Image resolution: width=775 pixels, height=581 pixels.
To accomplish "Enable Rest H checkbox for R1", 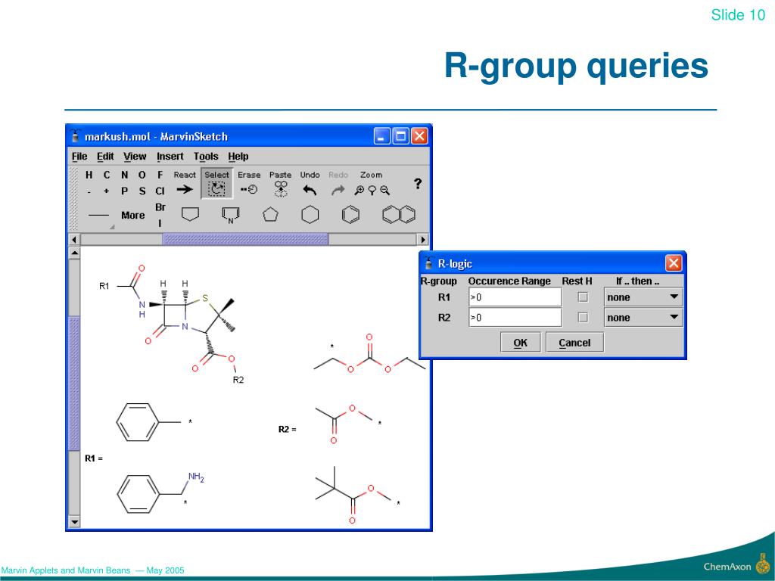I will coord(584,297).
